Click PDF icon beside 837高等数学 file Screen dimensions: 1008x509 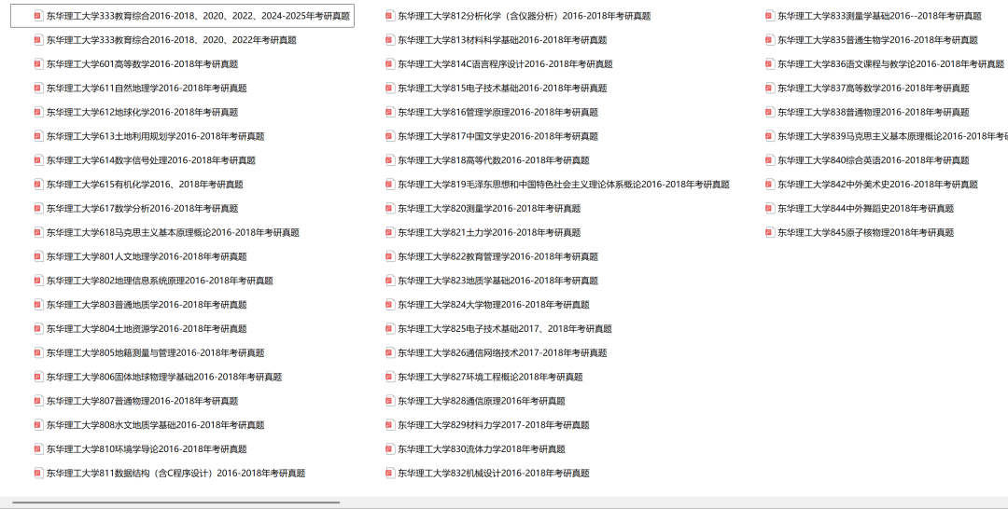point(769,88)
